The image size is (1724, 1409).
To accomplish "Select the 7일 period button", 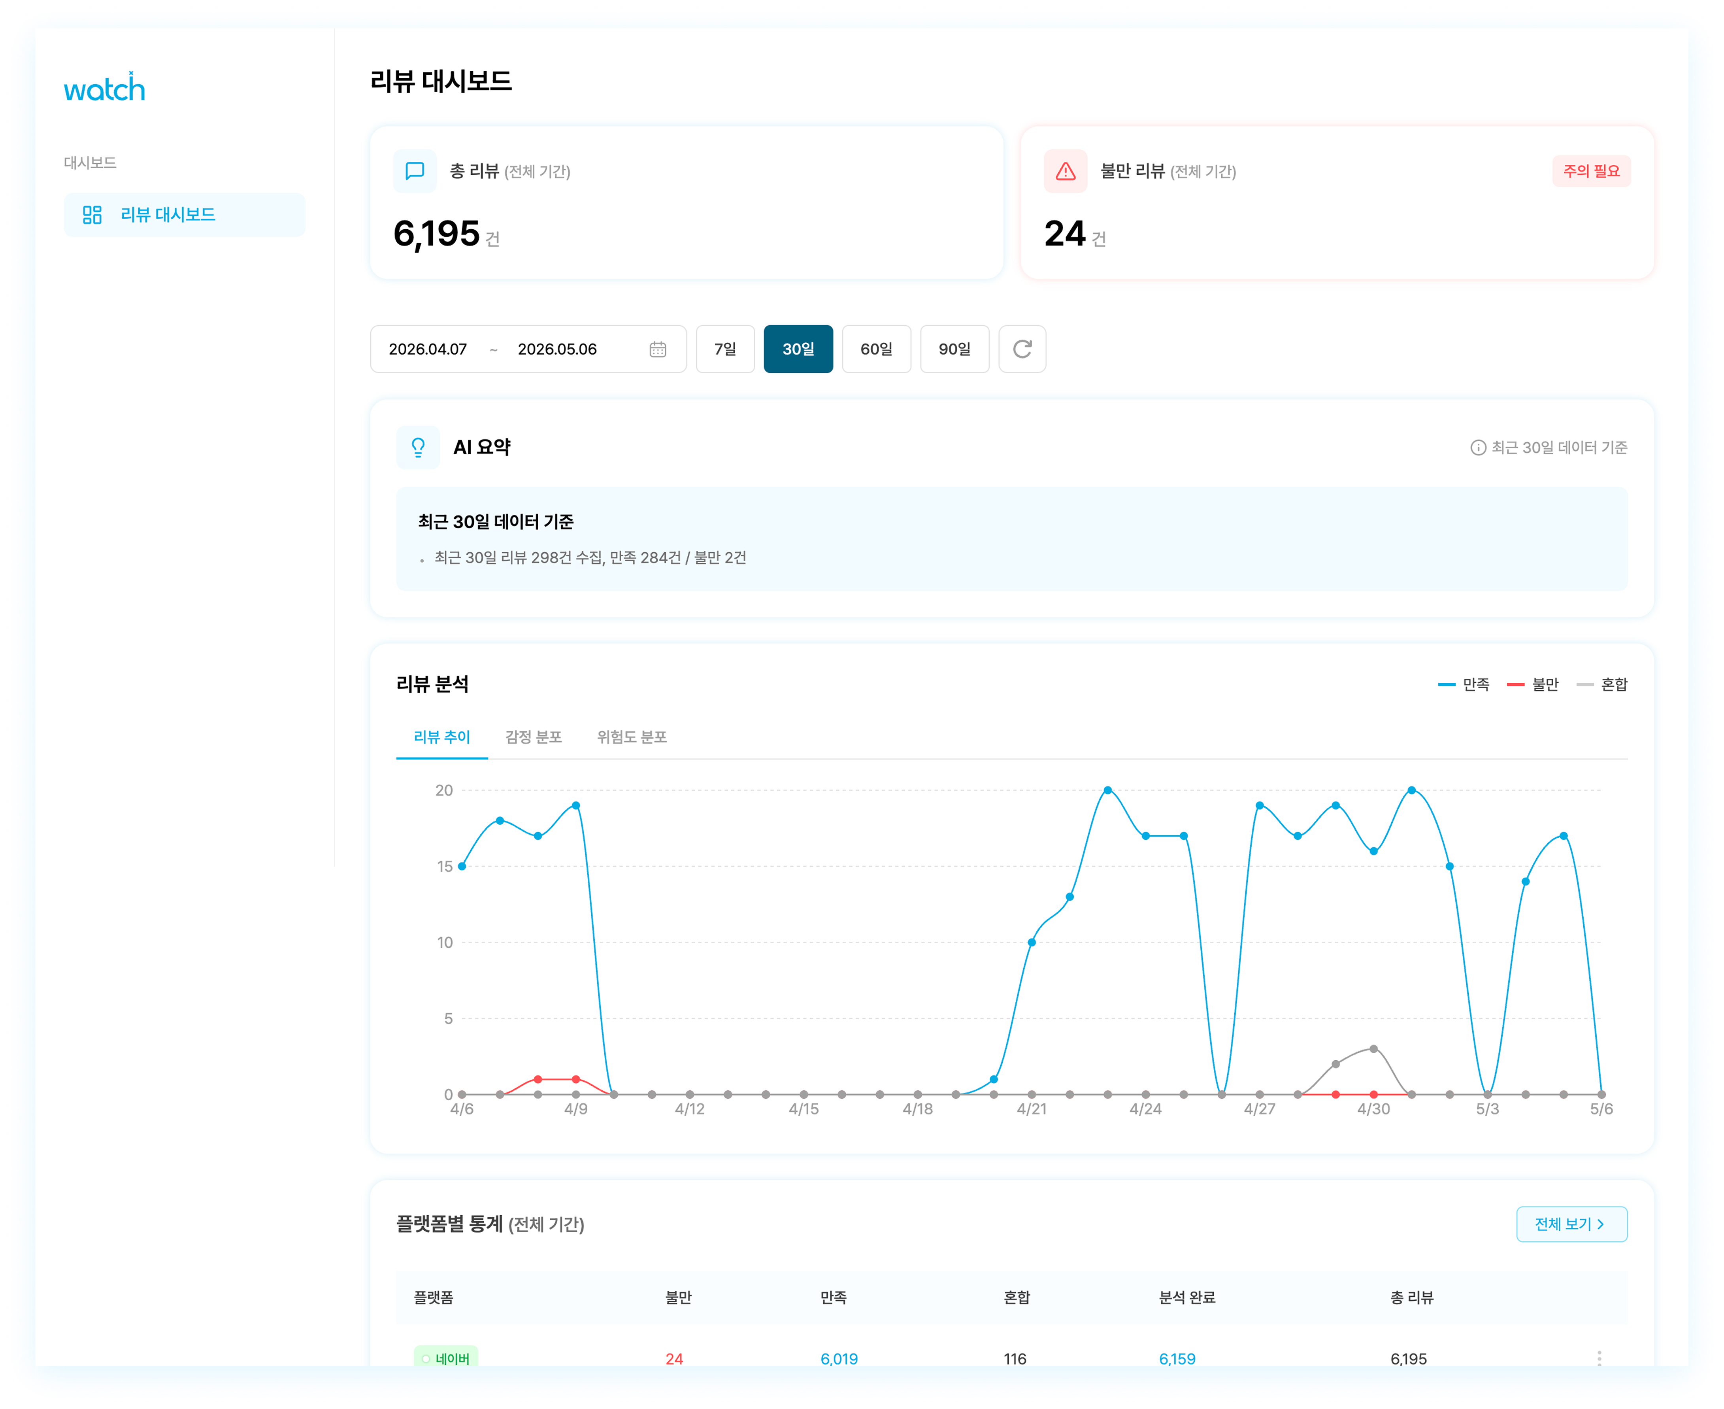I will point(725,349).
